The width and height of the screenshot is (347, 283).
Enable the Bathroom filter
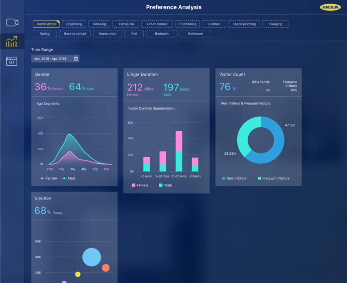(195, 33)
